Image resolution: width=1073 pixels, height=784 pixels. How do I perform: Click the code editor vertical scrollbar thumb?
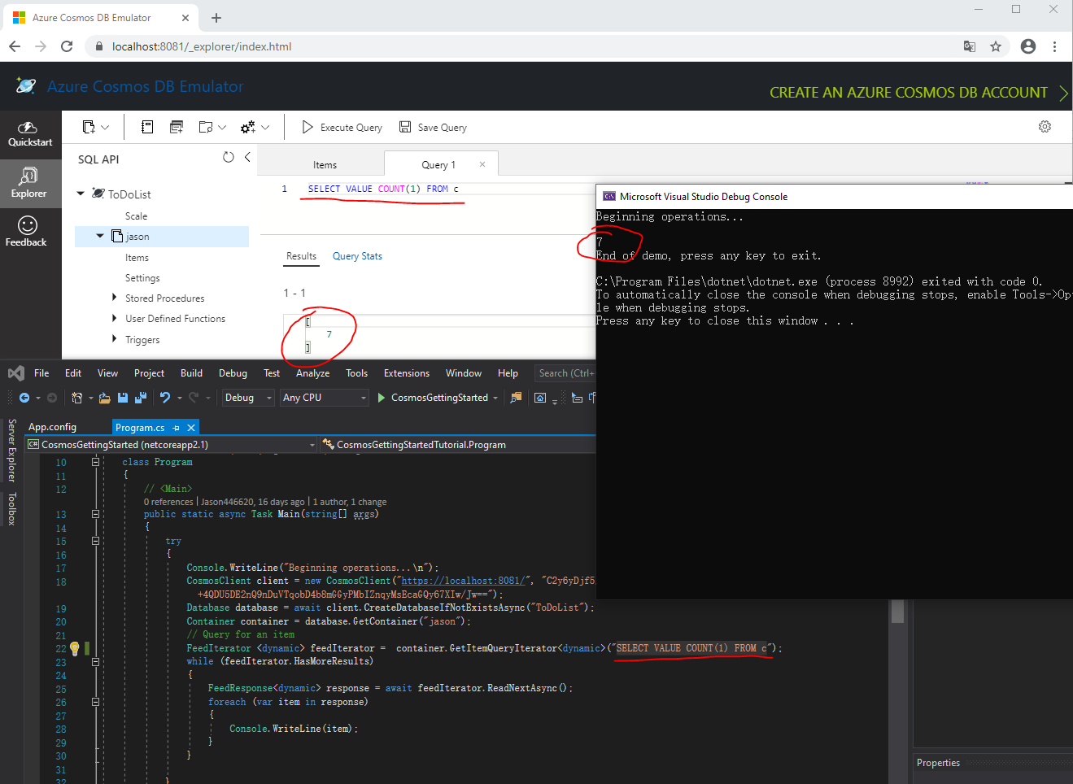pos(897,611)
